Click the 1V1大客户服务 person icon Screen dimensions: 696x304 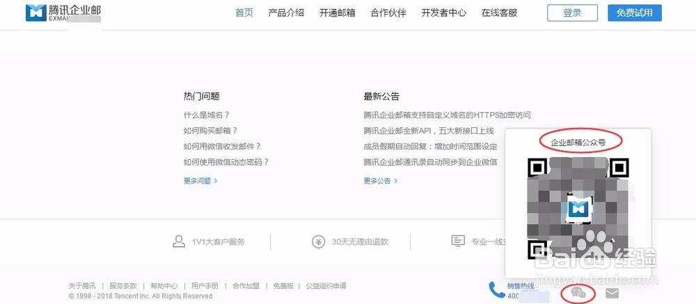[178, 241]
